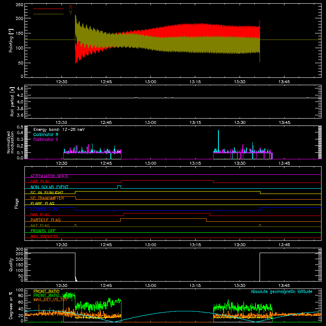Click the 'Roll period [s]' axis title
Screen dimensions: 326x326
pos(12,101)
